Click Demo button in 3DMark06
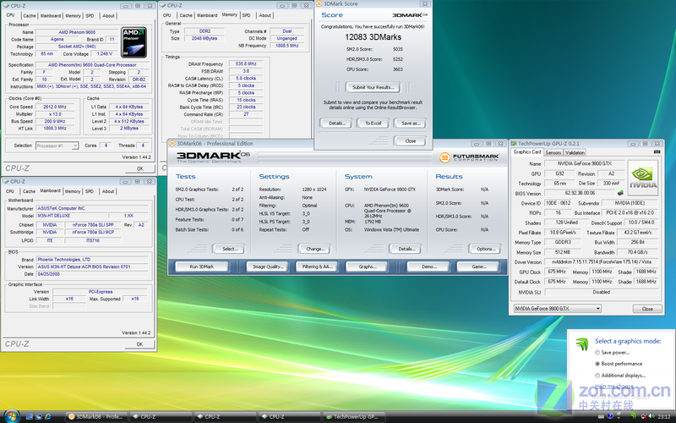 tap(428, 266)
